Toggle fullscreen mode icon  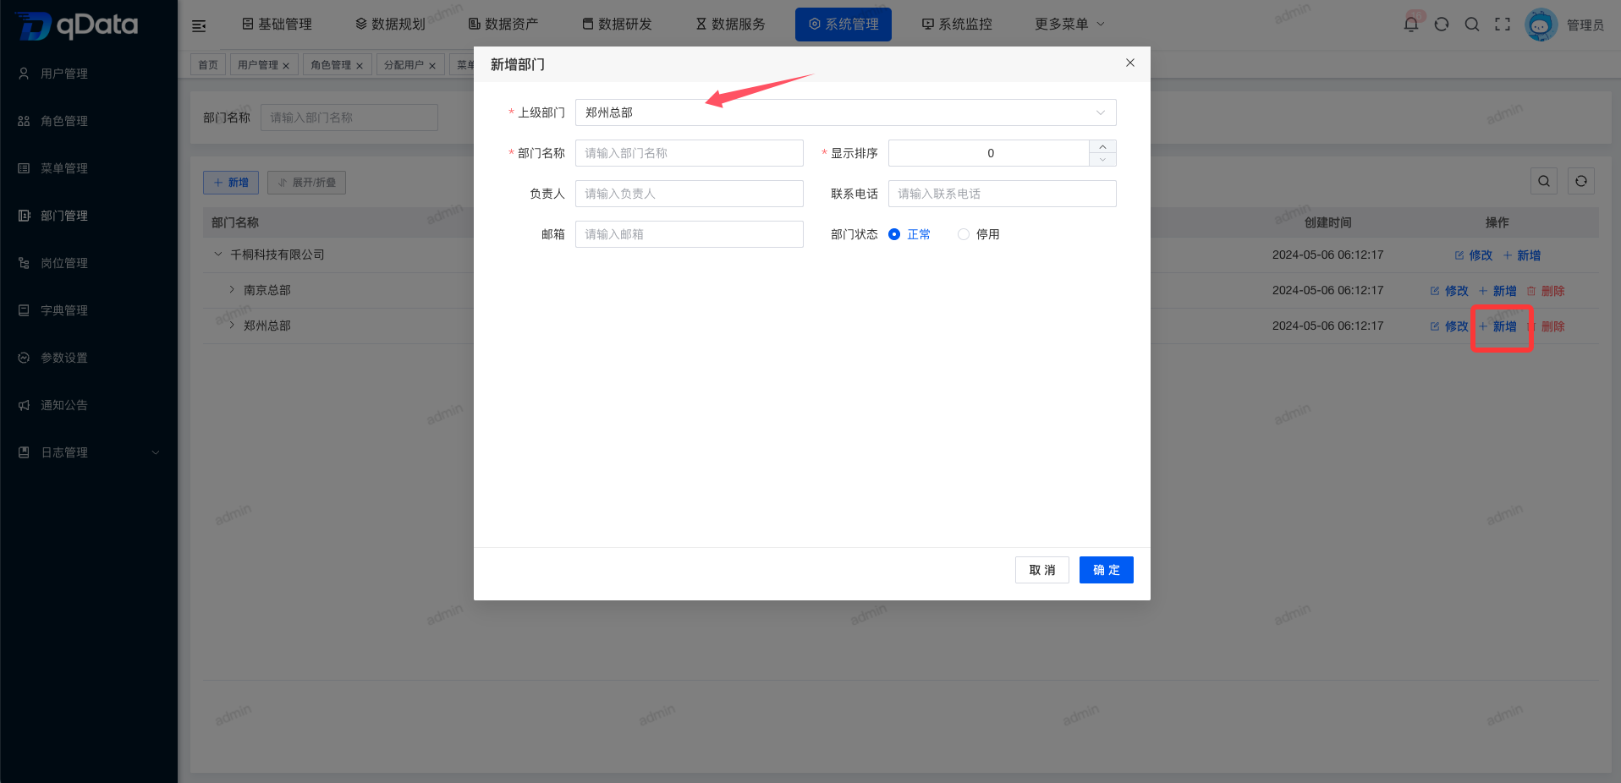pos(1503,24)
